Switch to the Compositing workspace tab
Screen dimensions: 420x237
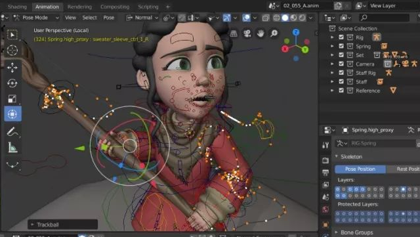point(115,7)
